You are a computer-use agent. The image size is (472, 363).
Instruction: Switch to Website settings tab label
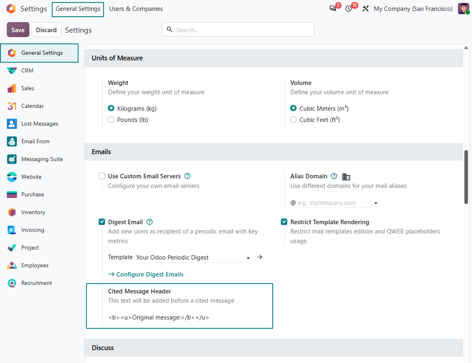click(x=31, y=177)
